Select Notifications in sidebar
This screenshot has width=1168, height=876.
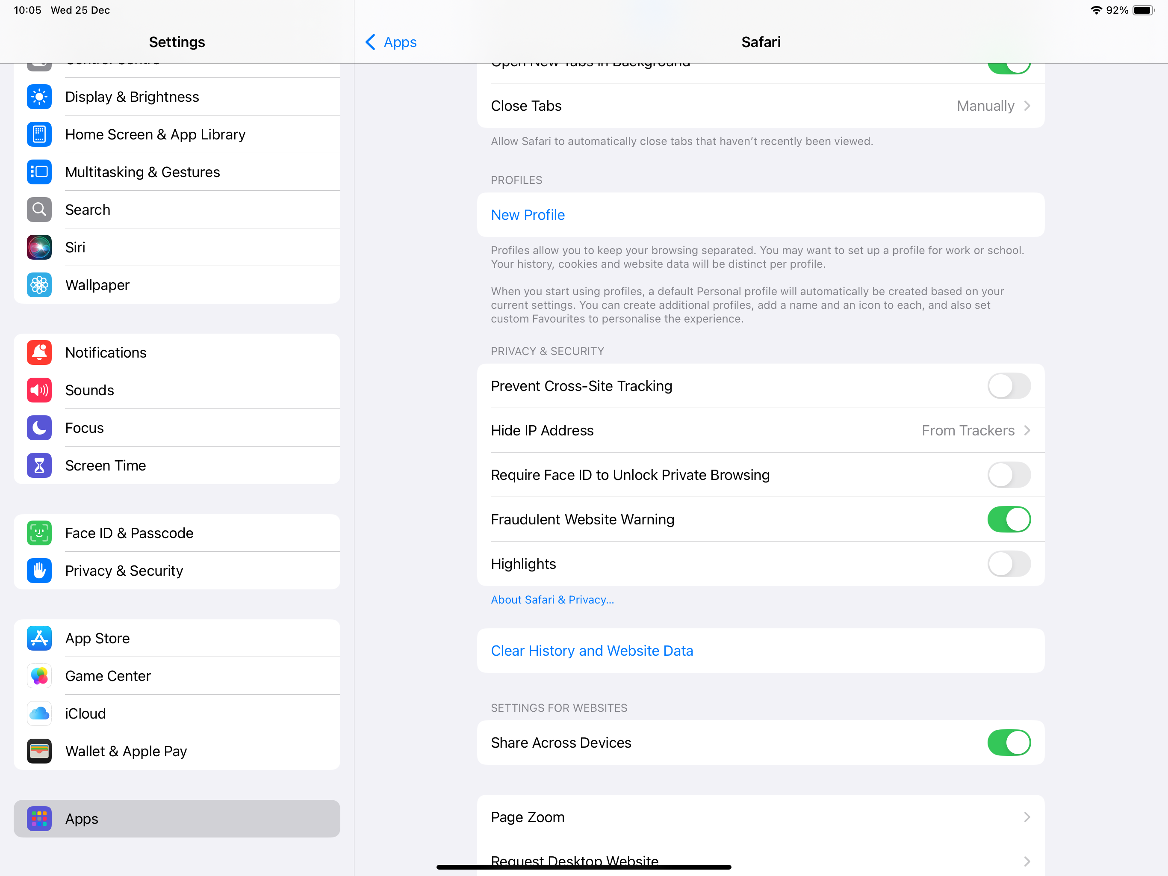tap(177, 352)
